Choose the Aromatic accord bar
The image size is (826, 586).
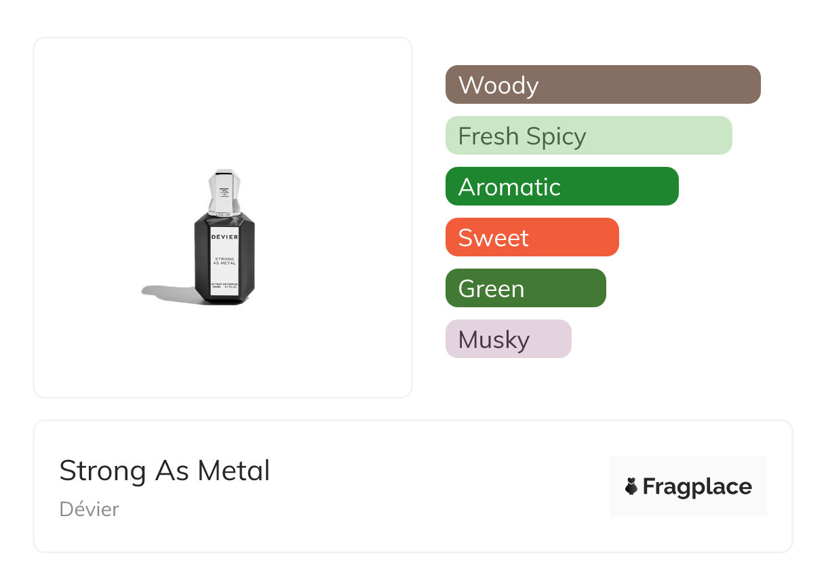[562, 187]
